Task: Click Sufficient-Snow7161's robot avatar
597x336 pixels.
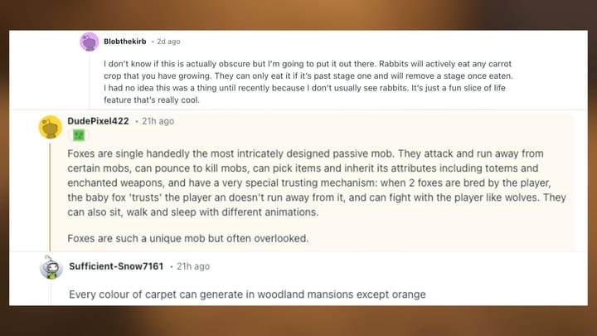Action: [51, 267]
